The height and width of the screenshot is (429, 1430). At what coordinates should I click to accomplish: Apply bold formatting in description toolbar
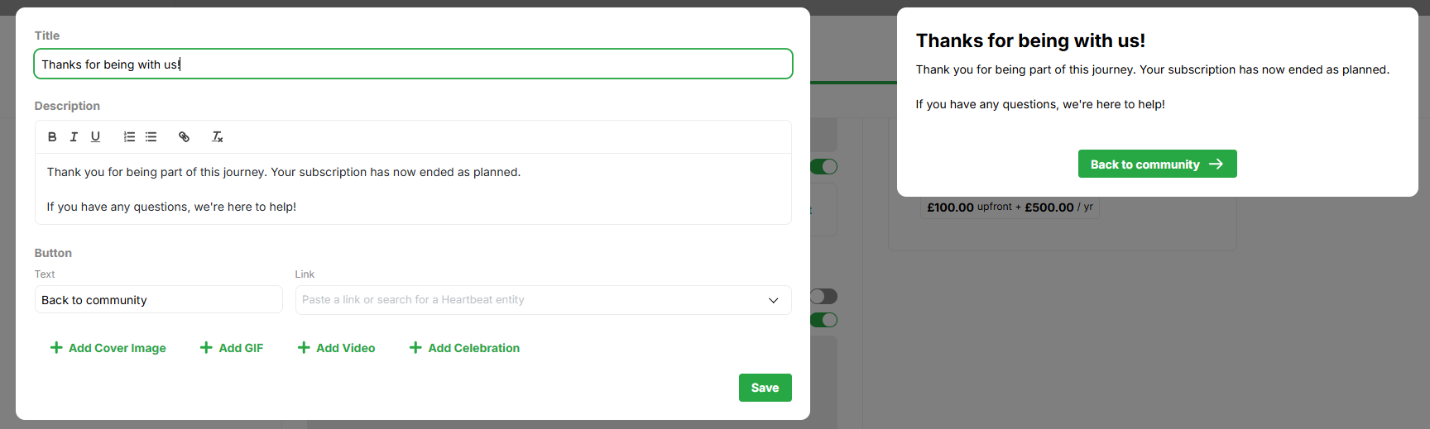click(52, 137)
